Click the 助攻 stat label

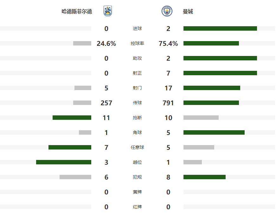(137, 58)
